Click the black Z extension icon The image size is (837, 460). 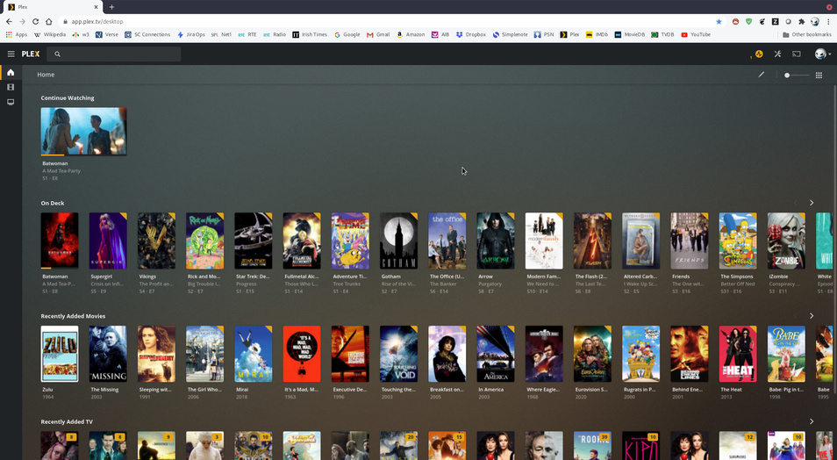(775, 21)
